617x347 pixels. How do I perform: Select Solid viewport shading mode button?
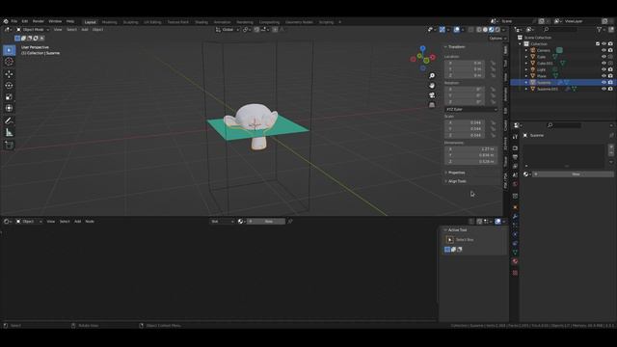tap(485, 30)
